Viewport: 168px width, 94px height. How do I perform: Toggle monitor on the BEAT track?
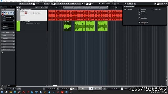click(x=28, y=13)
